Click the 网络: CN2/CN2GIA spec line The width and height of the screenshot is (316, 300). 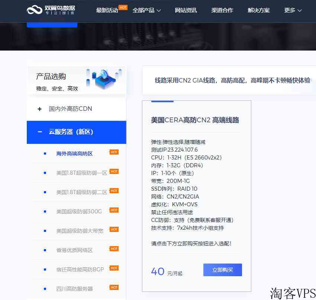click(175, 197)
